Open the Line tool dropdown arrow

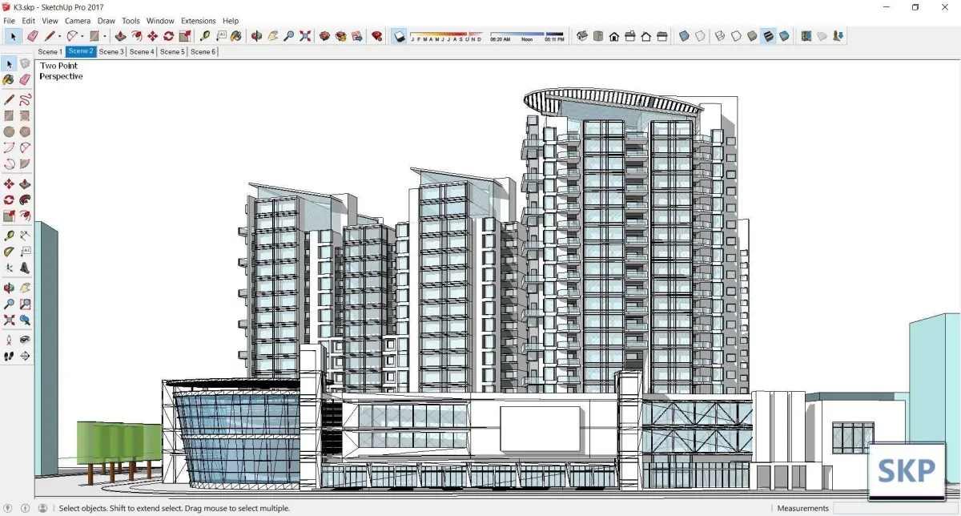click(x=60, y=36)
